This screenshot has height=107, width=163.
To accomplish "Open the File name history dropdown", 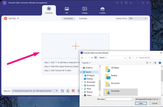I will coord(132,99).
